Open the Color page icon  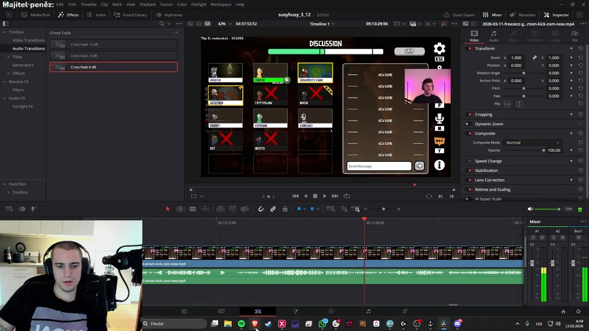click(331, 312)
